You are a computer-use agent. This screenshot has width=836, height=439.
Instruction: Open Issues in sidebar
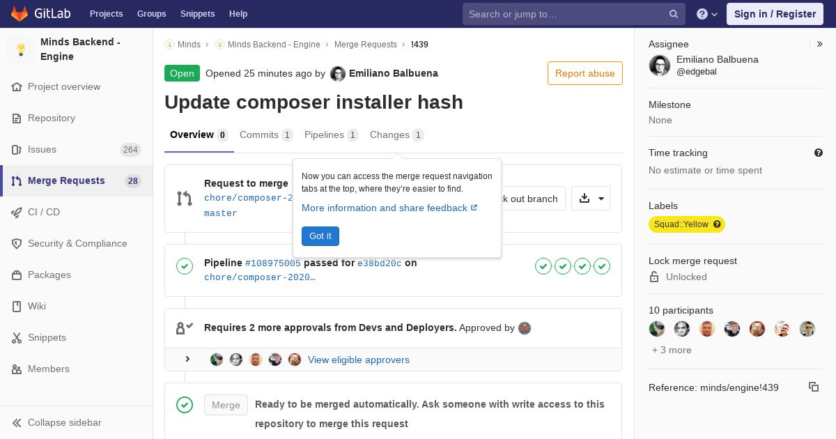pyautogui.click(x=77, y=150)
